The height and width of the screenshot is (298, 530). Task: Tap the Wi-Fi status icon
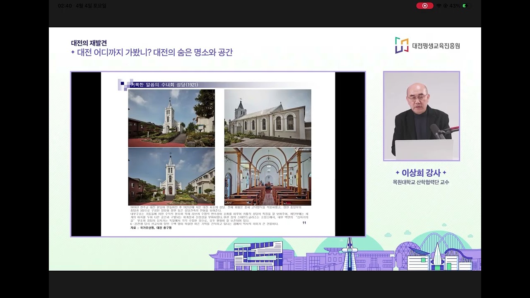point(439,6)
